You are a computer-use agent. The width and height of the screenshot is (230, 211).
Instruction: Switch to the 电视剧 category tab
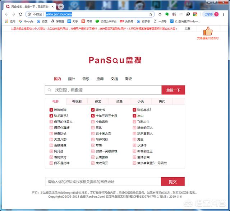click(x=77, y=101)
